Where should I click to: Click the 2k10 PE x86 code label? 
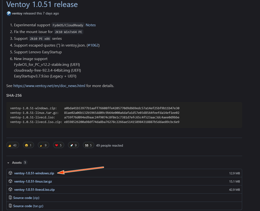pos(40,39)
